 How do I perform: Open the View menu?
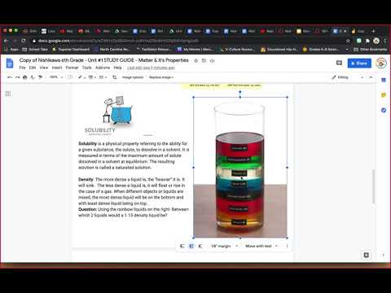point(44,68)
